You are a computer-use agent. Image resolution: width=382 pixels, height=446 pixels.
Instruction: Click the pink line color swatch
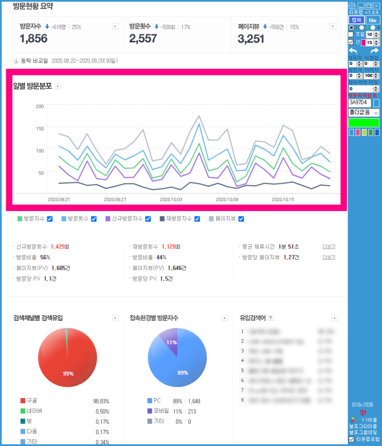[x=363, y=42]
